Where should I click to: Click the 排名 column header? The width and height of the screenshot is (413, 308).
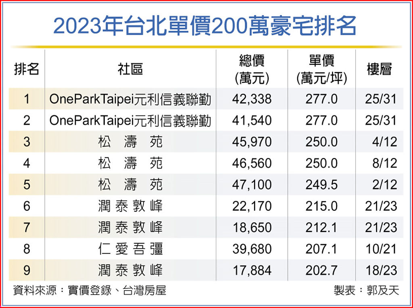pos(27,69)
